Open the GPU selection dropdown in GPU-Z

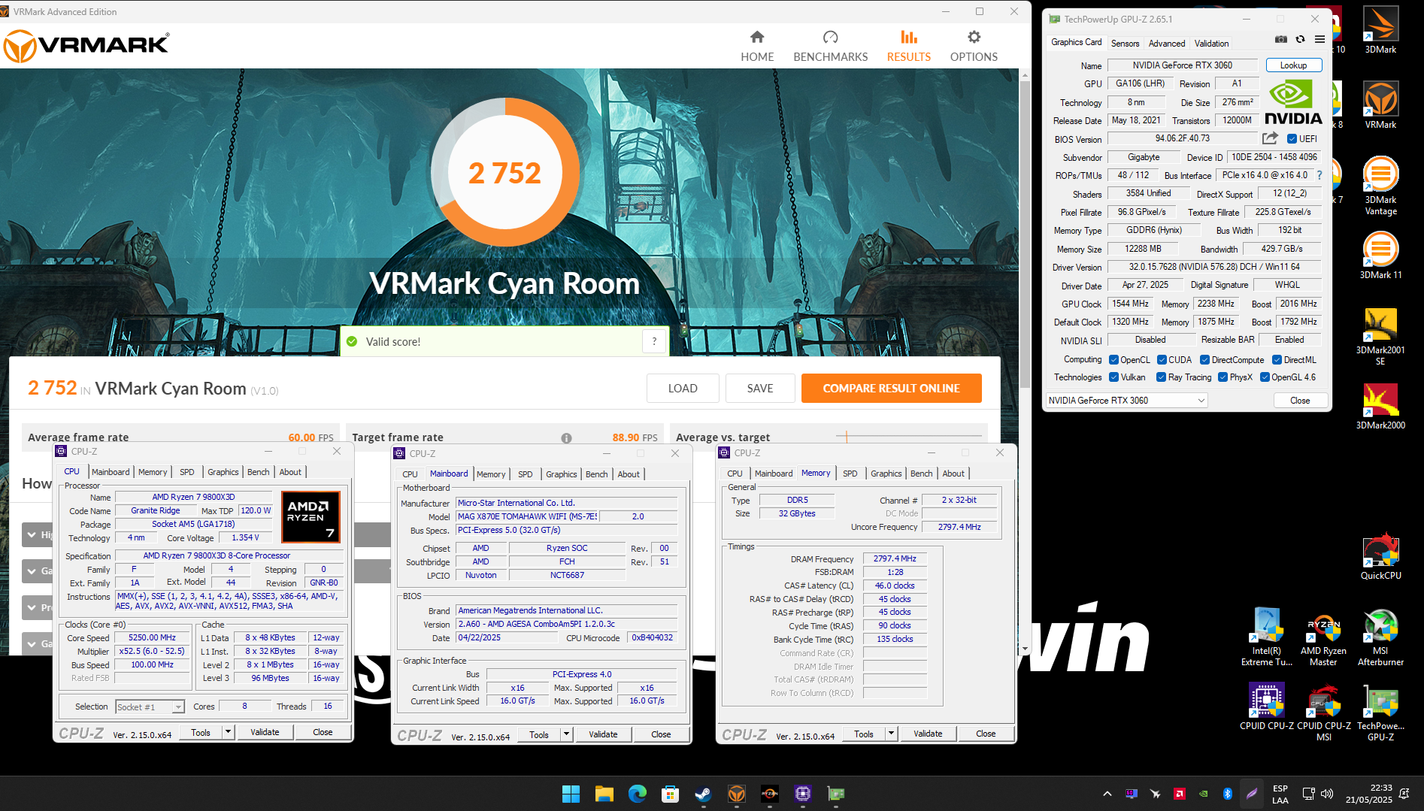point(1126,401)
